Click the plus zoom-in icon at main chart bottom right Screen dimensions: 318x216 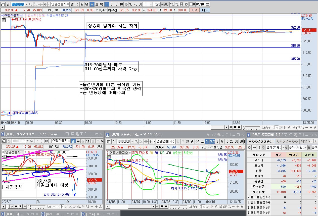(311, 128)
